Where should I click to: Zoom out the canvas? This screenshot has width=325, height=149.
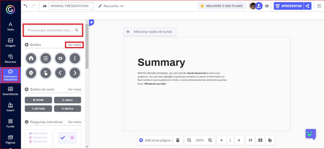189,140
